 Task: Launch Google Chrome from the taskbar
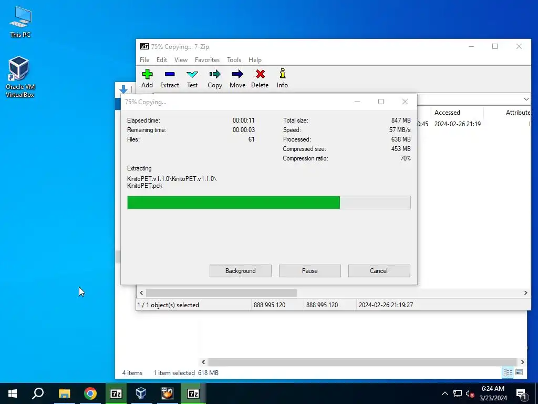pyautogui.click(x=90, y=393)
